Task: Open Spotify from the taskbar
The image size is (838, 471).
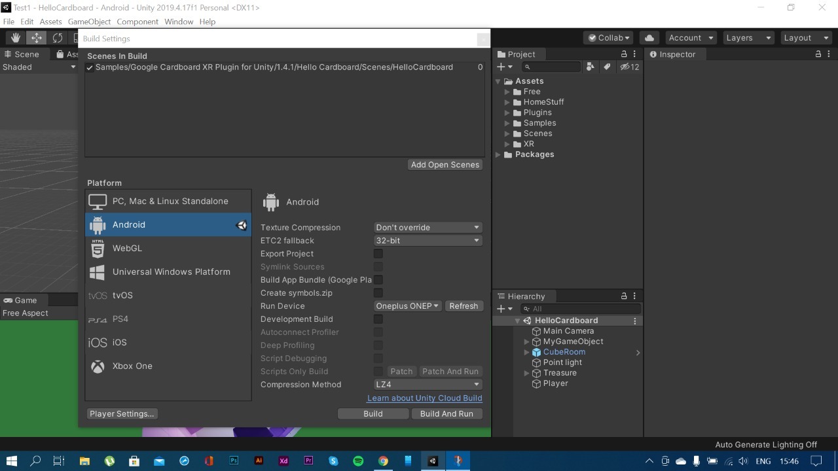Action: point(358,461)
